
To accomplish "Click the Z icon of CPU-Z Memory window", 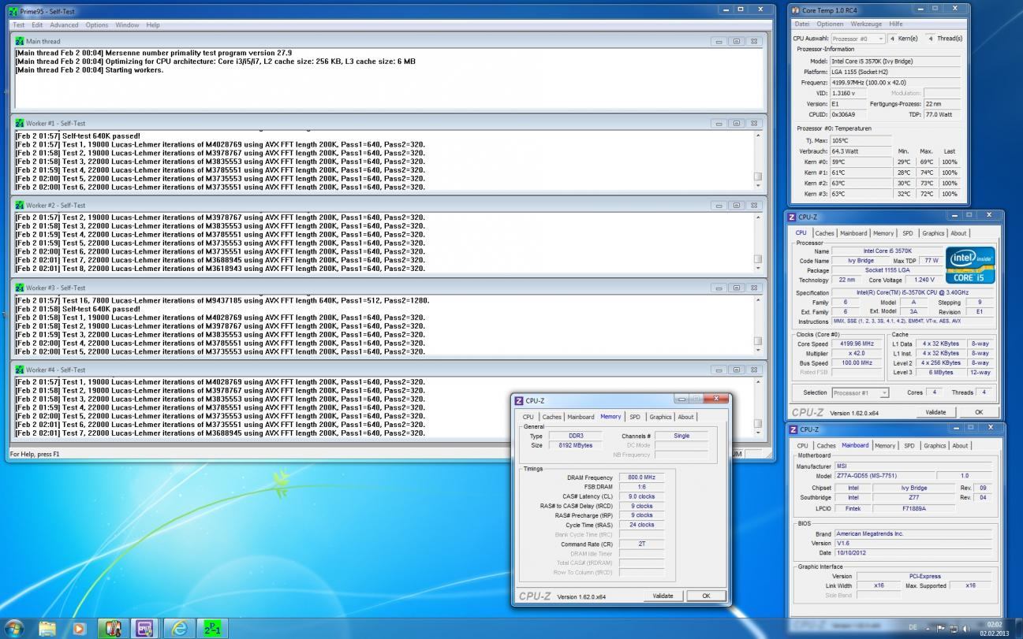I will [x=519, y=400].
